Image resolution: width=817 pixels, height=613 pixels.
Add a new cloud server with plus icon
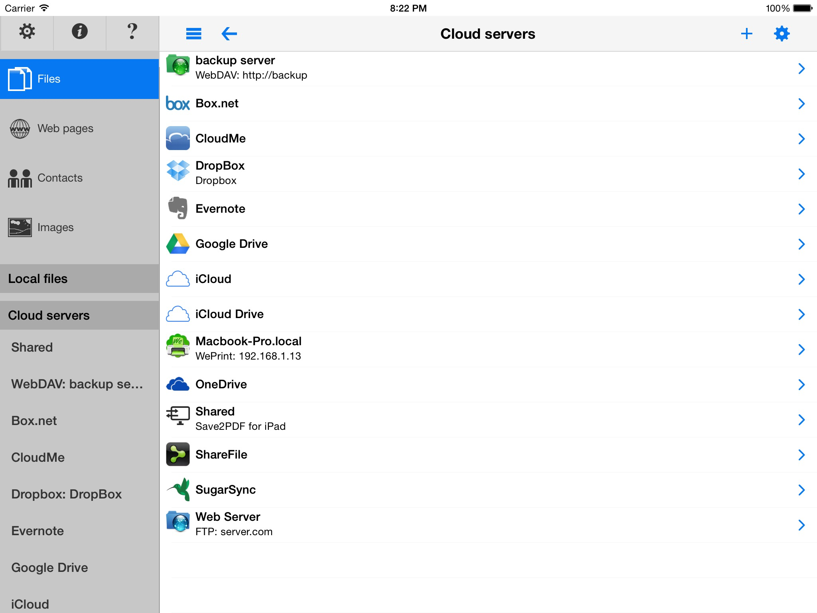746,34
